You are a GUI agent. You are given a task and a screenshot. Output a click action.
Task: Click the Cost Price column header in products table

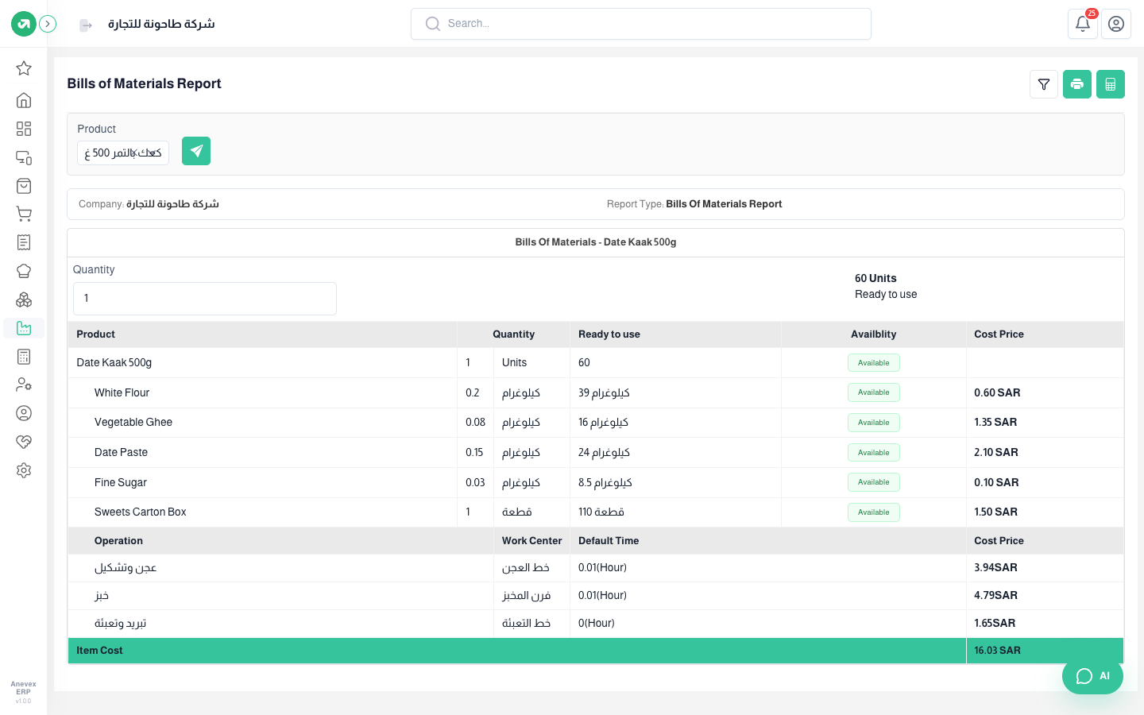pyautogui.click(x=999, y=334)
